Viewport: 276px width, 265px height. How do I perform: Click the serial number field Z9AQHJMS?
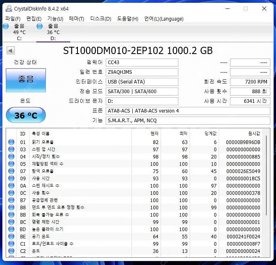(142, 72)
